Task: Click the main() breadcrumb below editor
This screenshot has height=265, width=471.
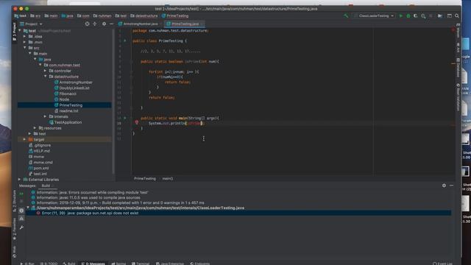Action: [168, 178]
